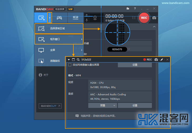Click the 00:00:00 recording timer
192x133 pixels.
tap(114, 16)
